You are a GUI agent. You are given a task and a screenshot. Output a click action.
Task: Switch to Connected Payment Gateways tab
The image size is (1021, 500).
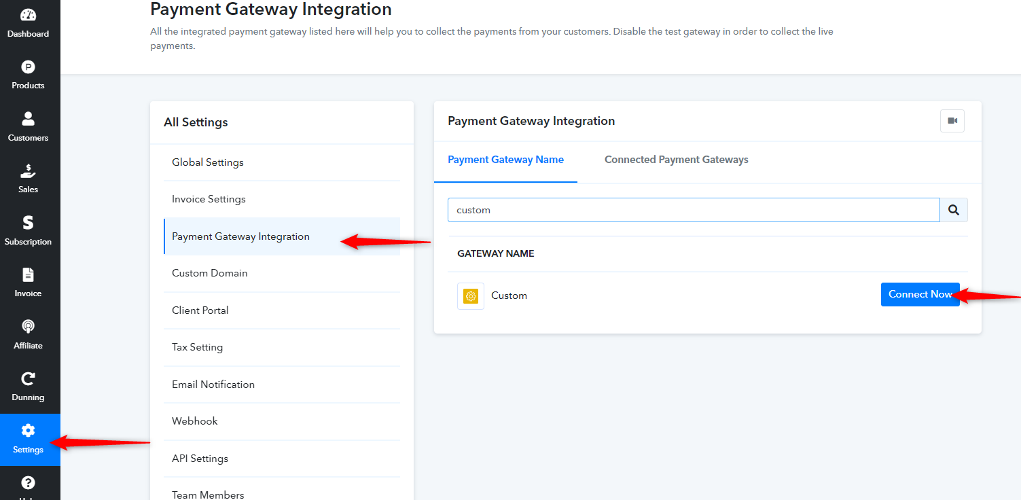point(677,160)
